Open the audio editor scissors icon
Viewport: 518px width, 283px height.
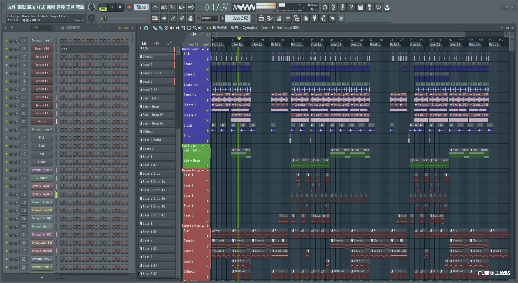pyautogui.click(x=334, y=7)
